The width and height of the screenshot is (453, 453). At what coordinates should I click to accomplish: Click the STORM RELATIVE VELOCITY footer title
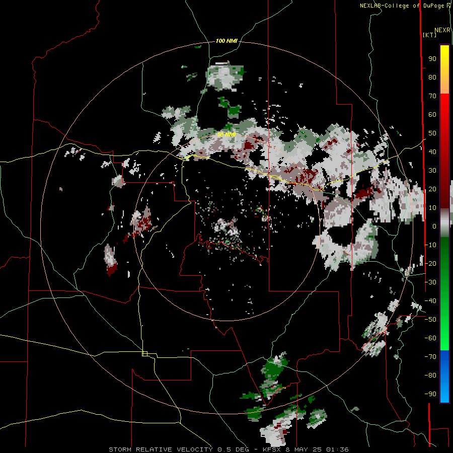coord(161,449)
